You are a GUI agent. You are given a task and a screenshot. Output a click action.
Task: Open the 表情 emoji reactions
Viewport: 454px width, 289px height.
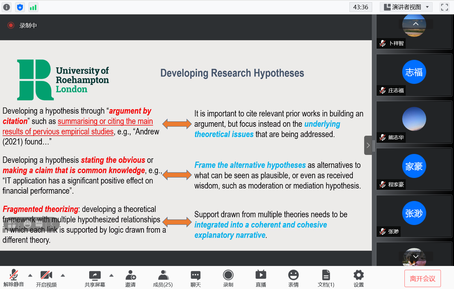pyautogui.click(x=293, y=278)
